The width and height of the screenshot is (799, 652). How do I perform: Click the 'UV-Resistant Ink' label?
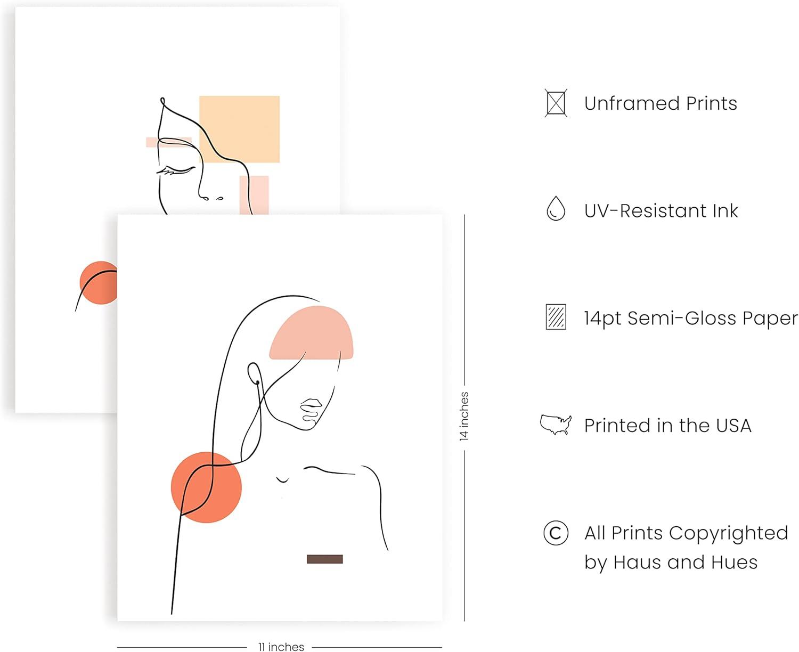click(x=661, y=210)
